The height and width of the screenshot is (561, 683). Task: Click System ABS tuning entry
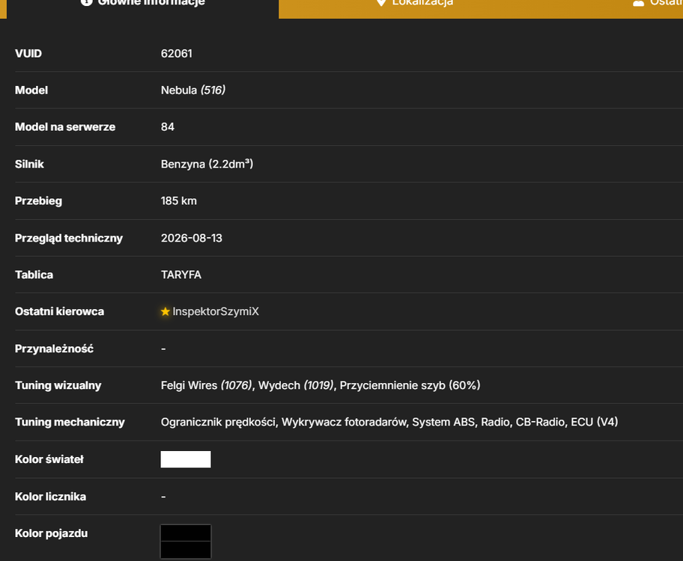443,422
